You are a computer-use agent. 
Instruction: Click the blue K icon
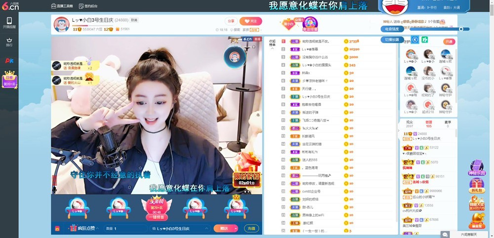pyautogui.click(x=415, y=40)
